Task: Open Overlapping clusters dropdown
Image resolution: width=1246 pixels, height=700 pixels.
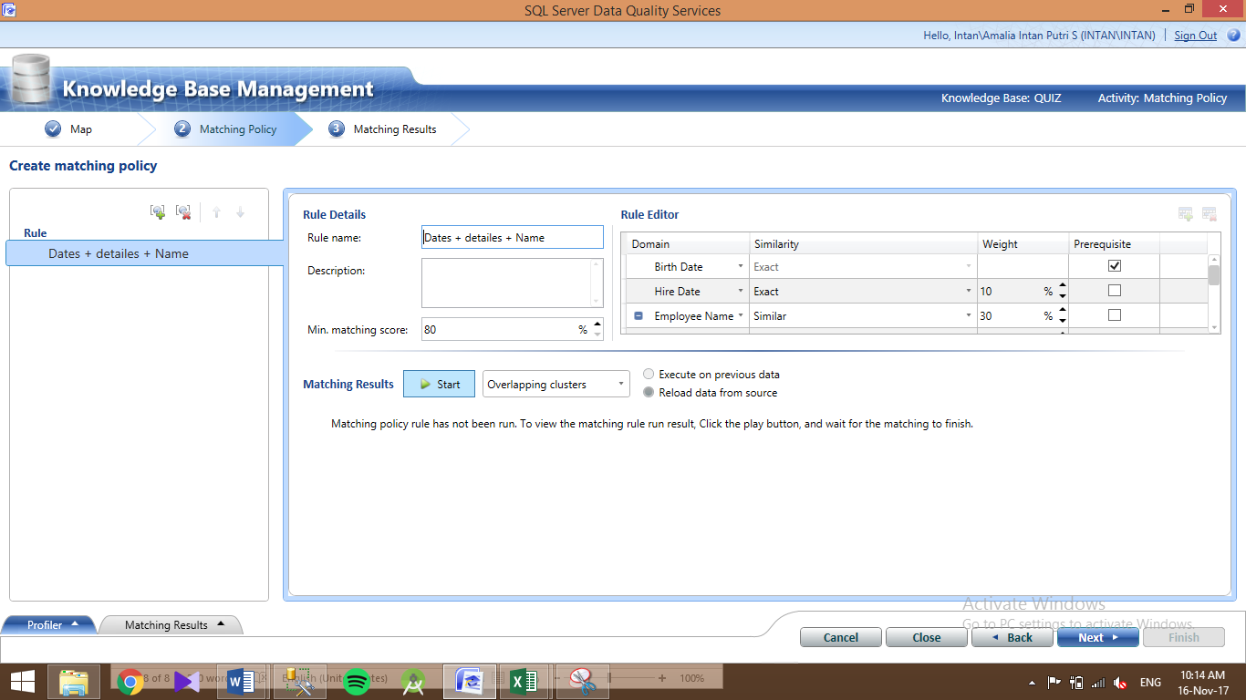Action: (x=556, y=385)
